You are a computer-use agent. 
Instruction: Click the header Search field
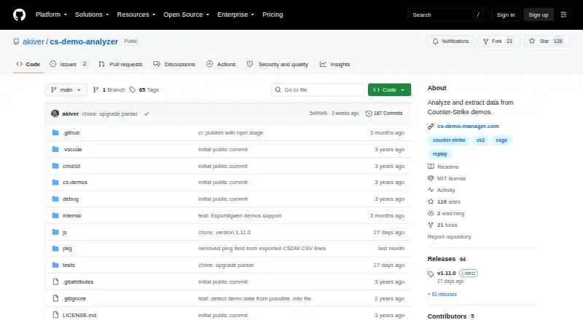click(x=447, y=15)
